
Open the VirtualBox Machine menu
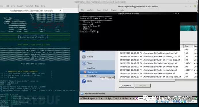[90, 10]
